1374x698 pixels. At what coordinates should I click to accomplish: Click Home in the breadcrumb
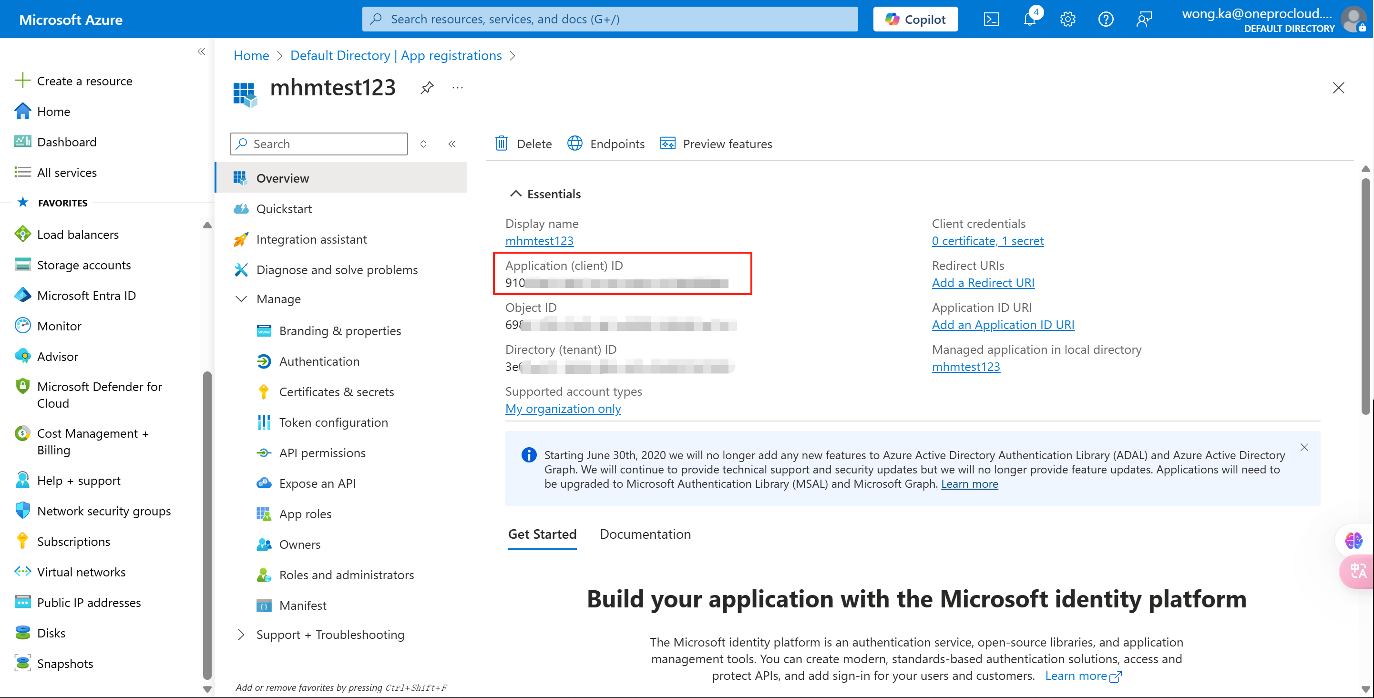pyautogui.click(x=251, y=55)
